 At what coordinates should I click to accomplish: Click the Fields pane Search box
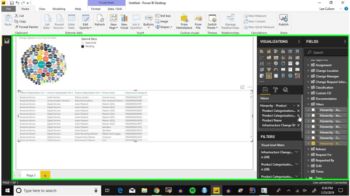tap(326, 53)
